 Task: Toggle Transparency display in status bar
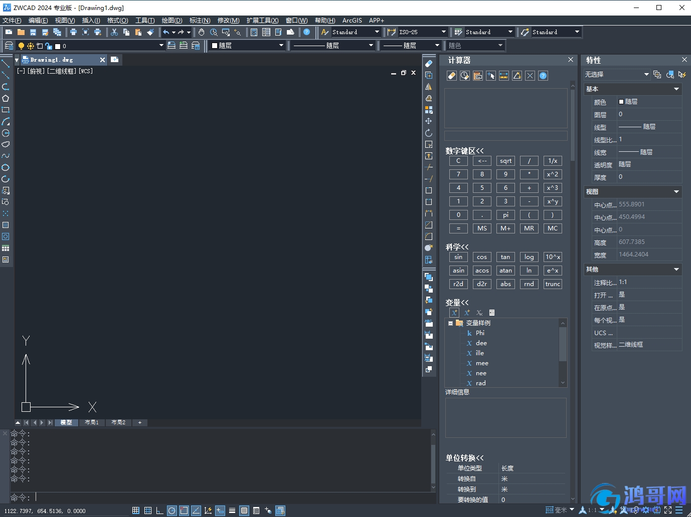(244, 510)
